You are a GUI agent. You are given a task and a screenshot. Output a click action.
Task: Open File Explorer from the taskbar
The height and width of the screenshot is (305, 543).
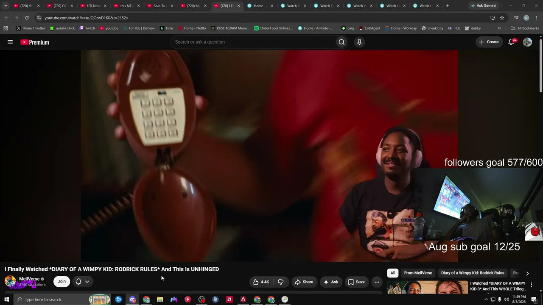pos(160,299)
